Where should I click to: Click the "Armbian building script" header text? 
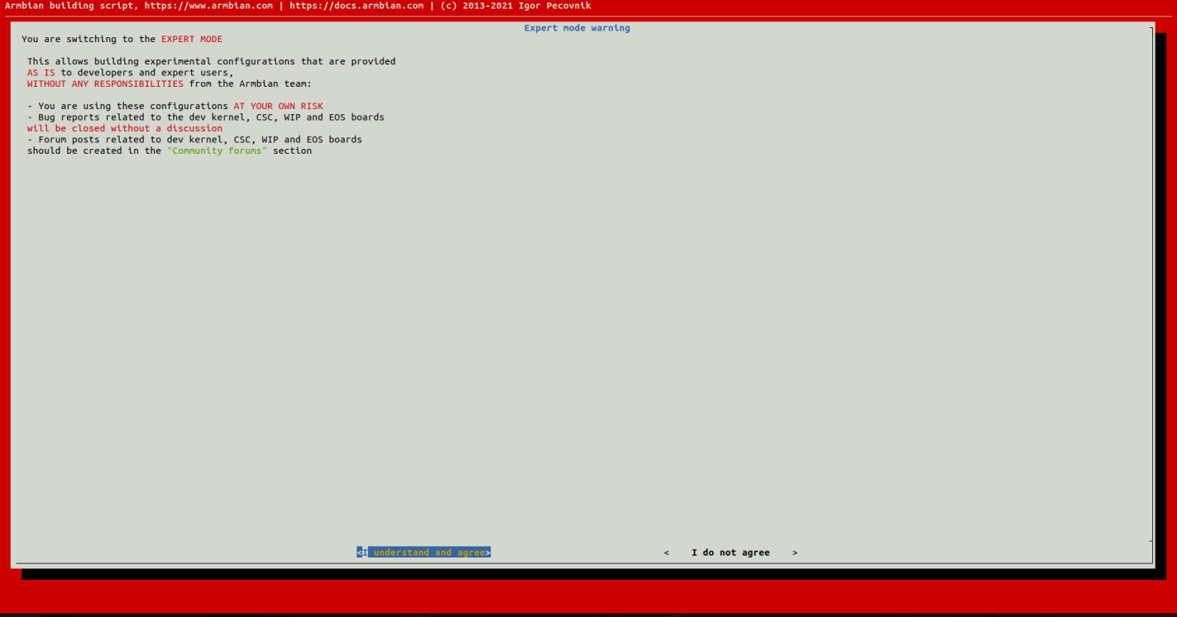[x=69, y=6]
